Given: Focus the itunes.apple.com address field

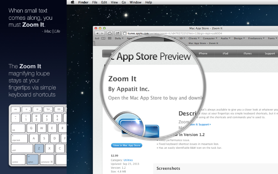Looking at the screenshot, I should click(200, 33).
